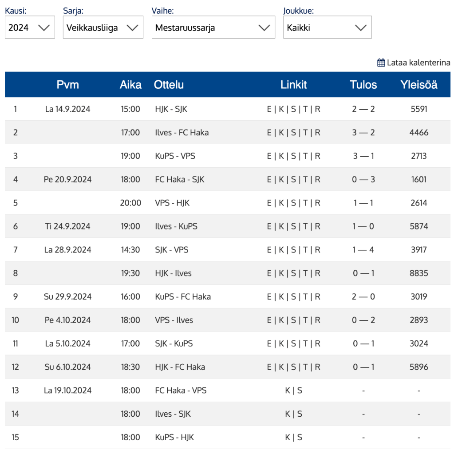Open T link for VPS - HJK match
The image size is (454, 450).
pos(305,203)
